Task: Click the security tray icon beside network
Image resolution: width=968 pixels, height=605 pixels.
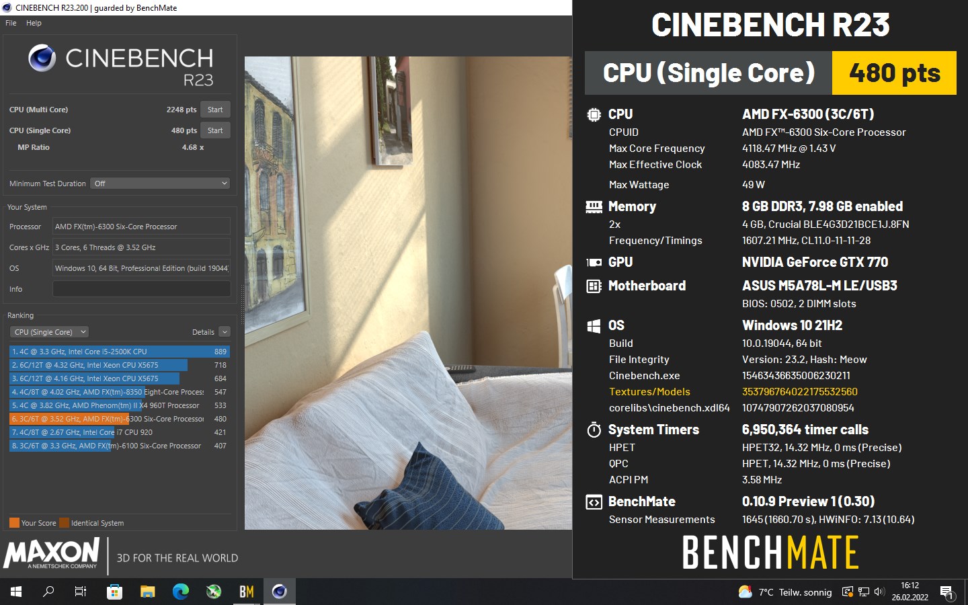Action: (848, 592)
